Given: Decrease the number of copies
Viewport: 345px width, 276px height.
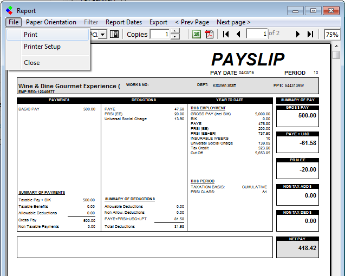Looking at the screenshot, I should [x=175, y=37].
